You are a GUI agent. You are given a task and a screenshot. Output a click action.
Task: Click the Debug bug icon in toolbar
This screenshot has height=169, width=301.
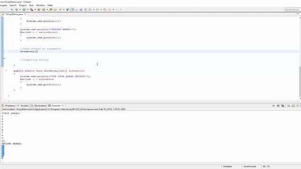tap(17, 9)
